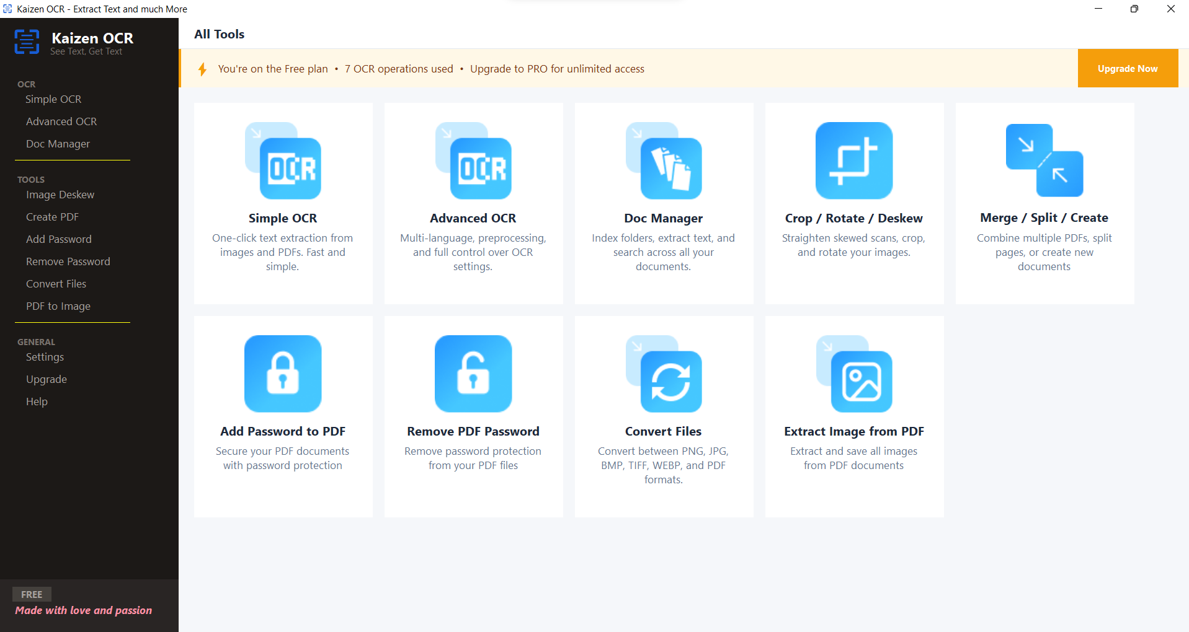Select the Crop / Rotate / Deskew icon
This screenshot has height=632, width=1189.
pos(854,161)
